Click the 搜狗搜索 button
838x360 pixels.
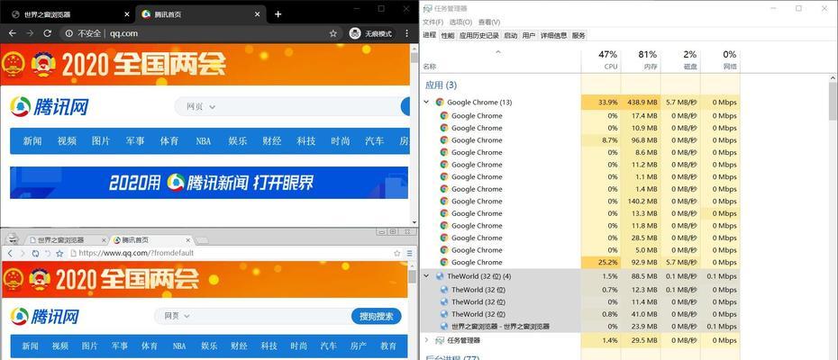pos(377,316)
